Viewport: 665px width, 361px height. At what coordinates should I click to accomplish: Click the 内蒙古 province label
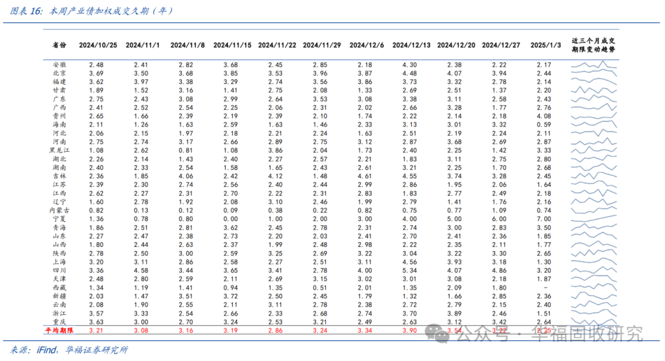pyautogui.click(x=59, y=210)
